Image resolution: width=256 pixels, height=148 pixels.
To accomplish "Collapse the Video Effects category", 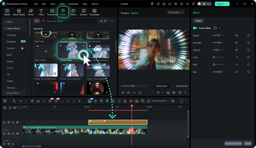I will tap(4, 28).
